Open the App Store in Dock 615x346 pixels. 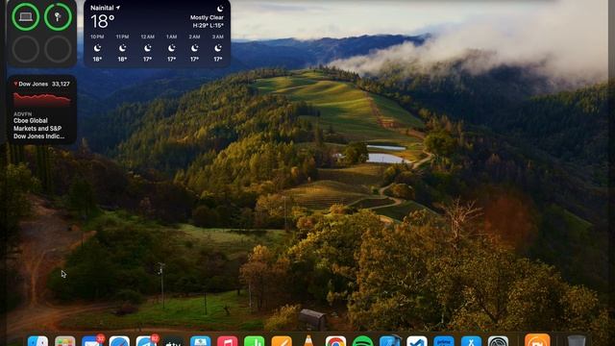click(x=471, y=341)
